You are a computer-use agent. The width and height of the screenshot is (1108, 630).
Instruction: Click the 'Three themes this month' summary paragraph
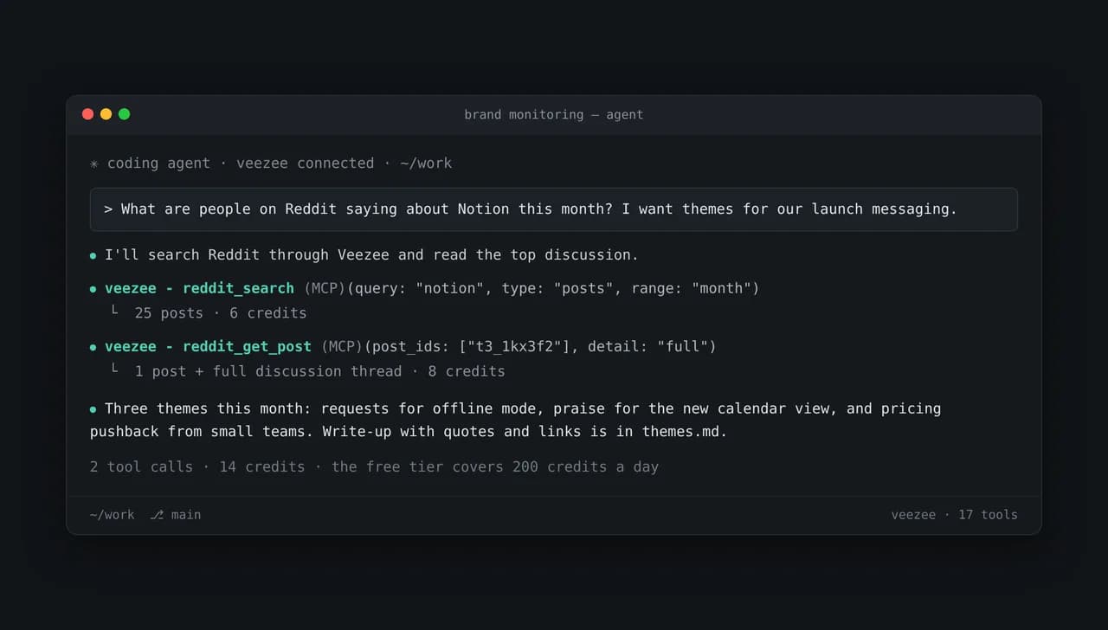(516, 420)
